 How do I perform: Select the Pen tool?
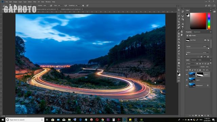pyautogui.click(x=179, y=51)
